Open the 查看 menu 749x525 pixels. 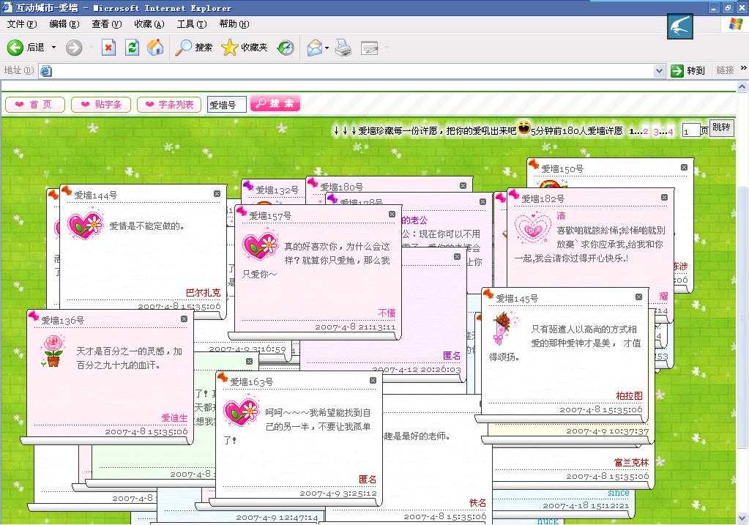tap(106, 24)
